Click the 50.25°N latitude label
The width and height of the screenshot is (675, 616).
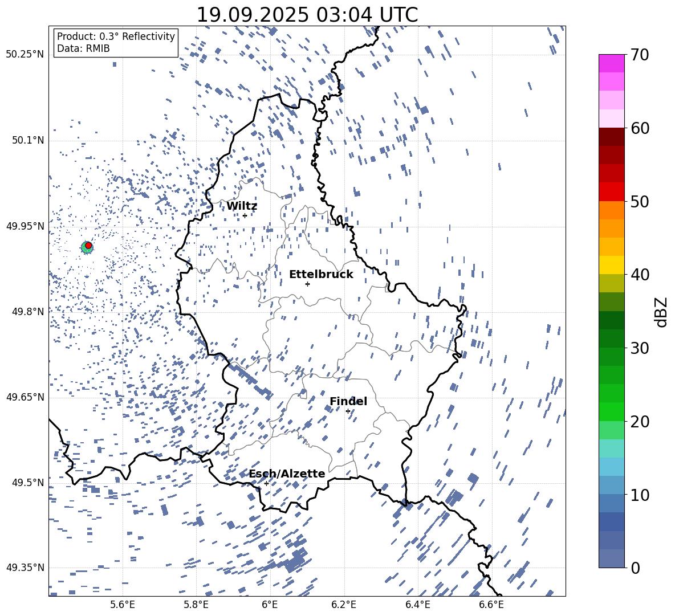coord(25,55)
